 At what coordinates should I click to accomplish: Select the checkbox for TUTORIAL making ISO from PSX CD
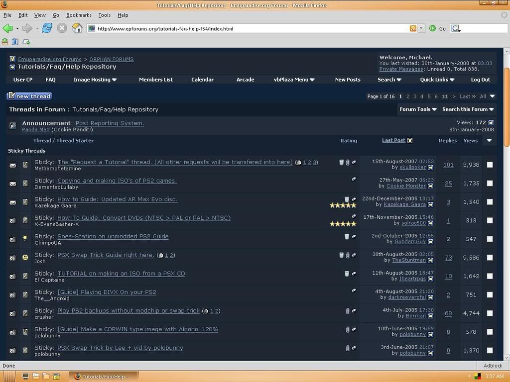490,276
